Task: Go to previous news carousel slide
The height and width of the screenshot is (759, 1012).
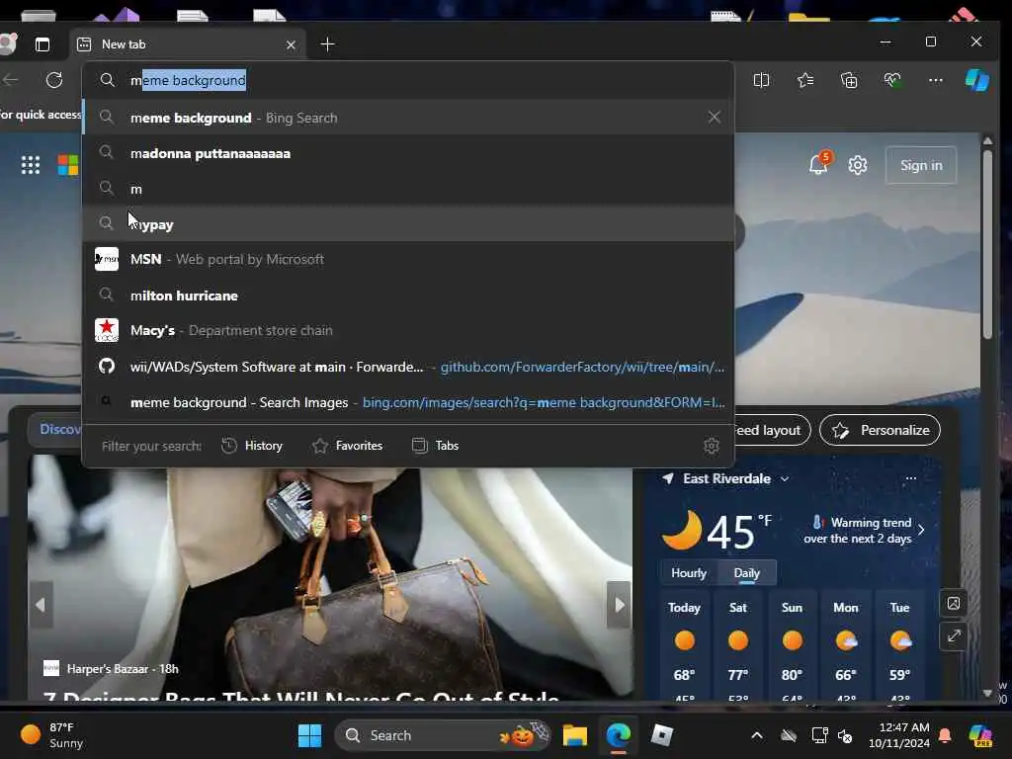Action: (x=41, y=605)
